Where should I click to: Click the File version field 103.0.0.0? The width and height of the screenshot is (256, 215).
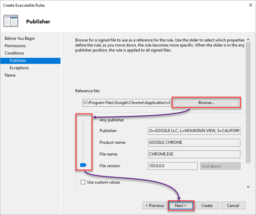(x=172, y=166)
